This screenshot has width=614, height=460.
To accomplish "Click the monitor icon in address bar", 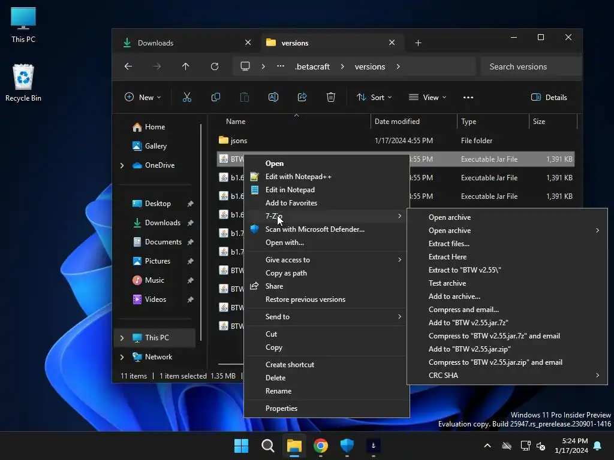I will click(x=245, y=66).
